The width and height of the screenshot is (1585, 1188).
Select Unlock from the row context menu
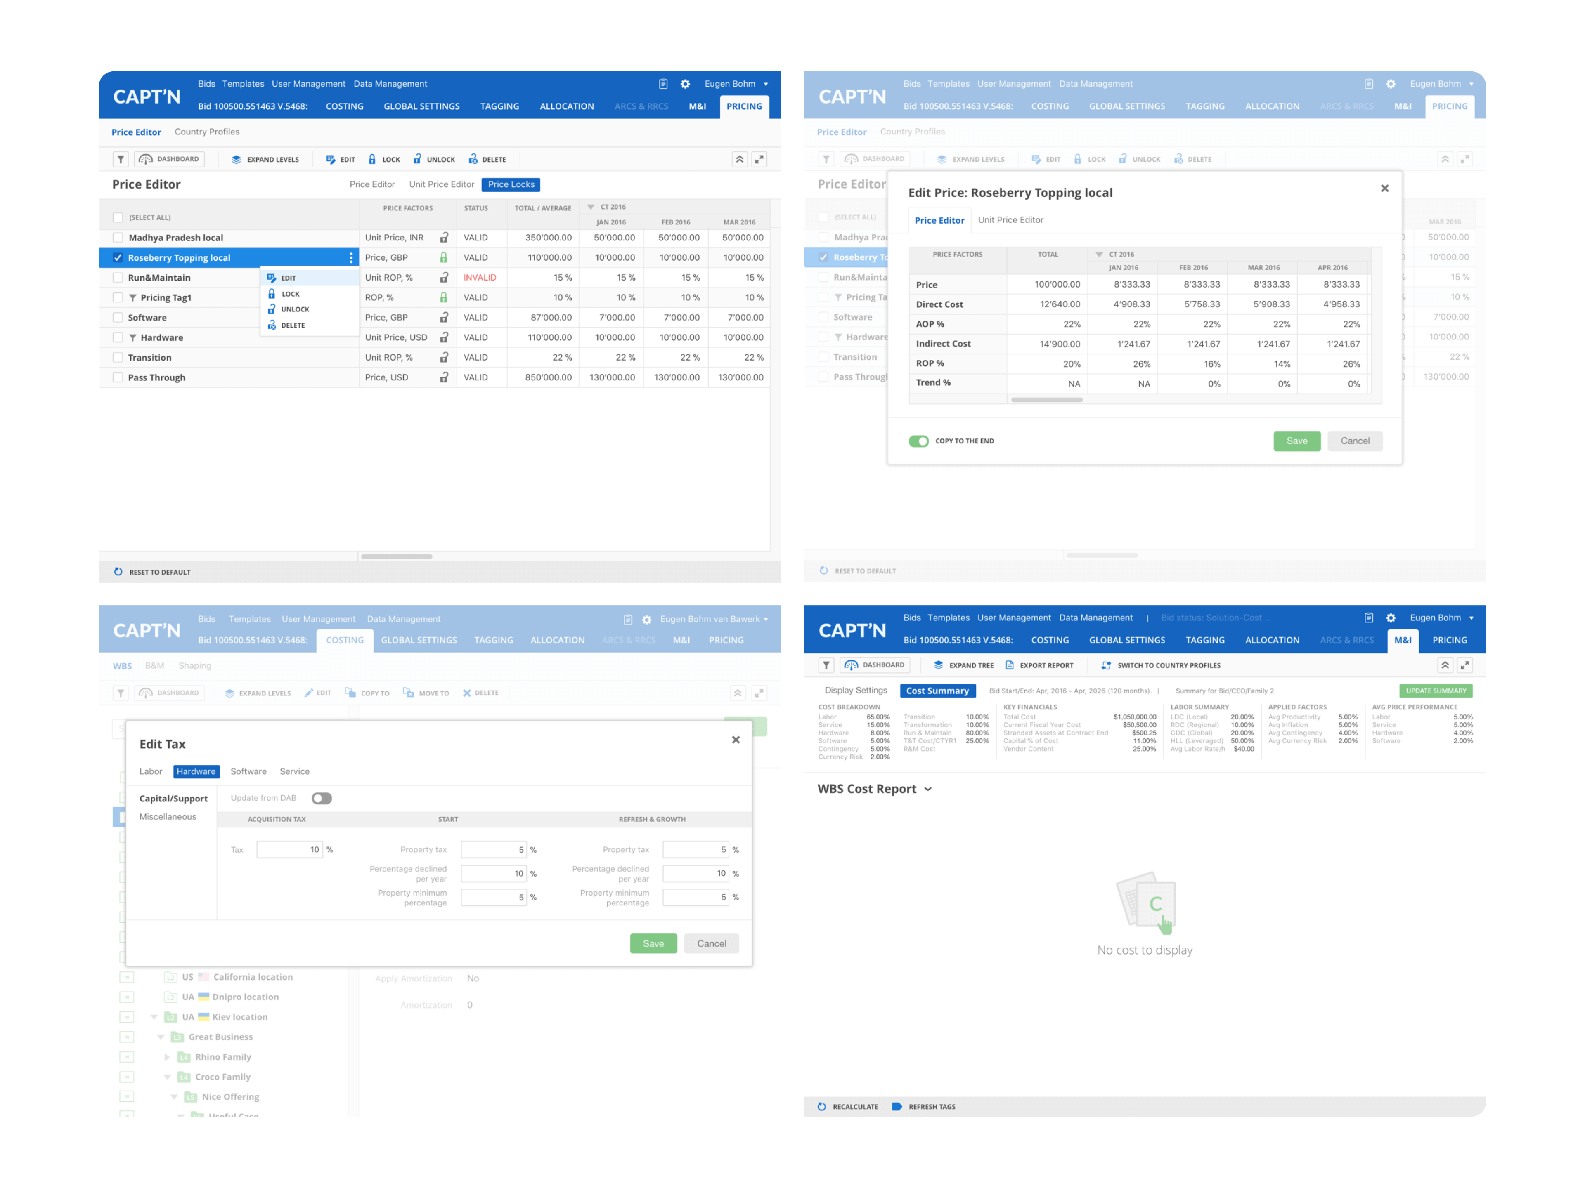point(294,309)
